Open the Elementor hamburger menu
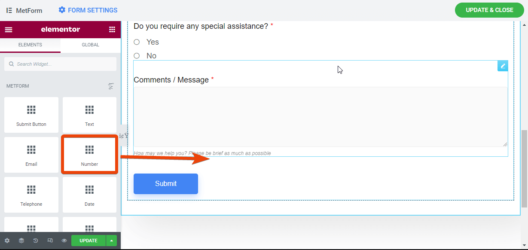Screen dimensions: 528x250 click(x=9, y=30)
